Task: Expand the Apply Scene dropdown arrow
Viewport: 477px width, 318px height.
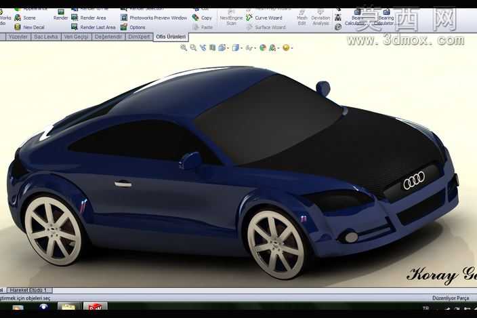Action: tap(278, 48)
